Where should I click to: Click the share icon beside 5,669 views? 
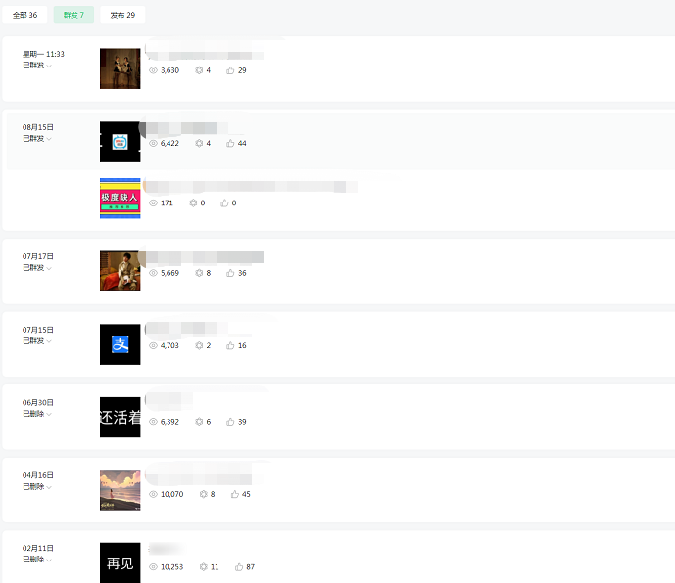click(x=199, y=273)
